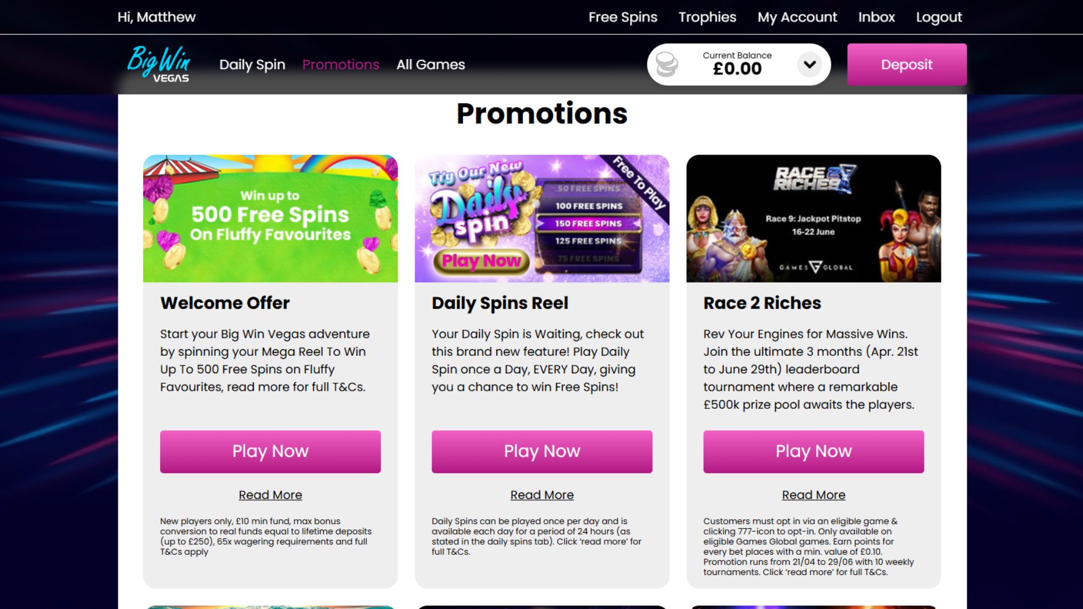1083x609 pixels.
Task: Click the Big Win Vegas logo
Action: 159,64
